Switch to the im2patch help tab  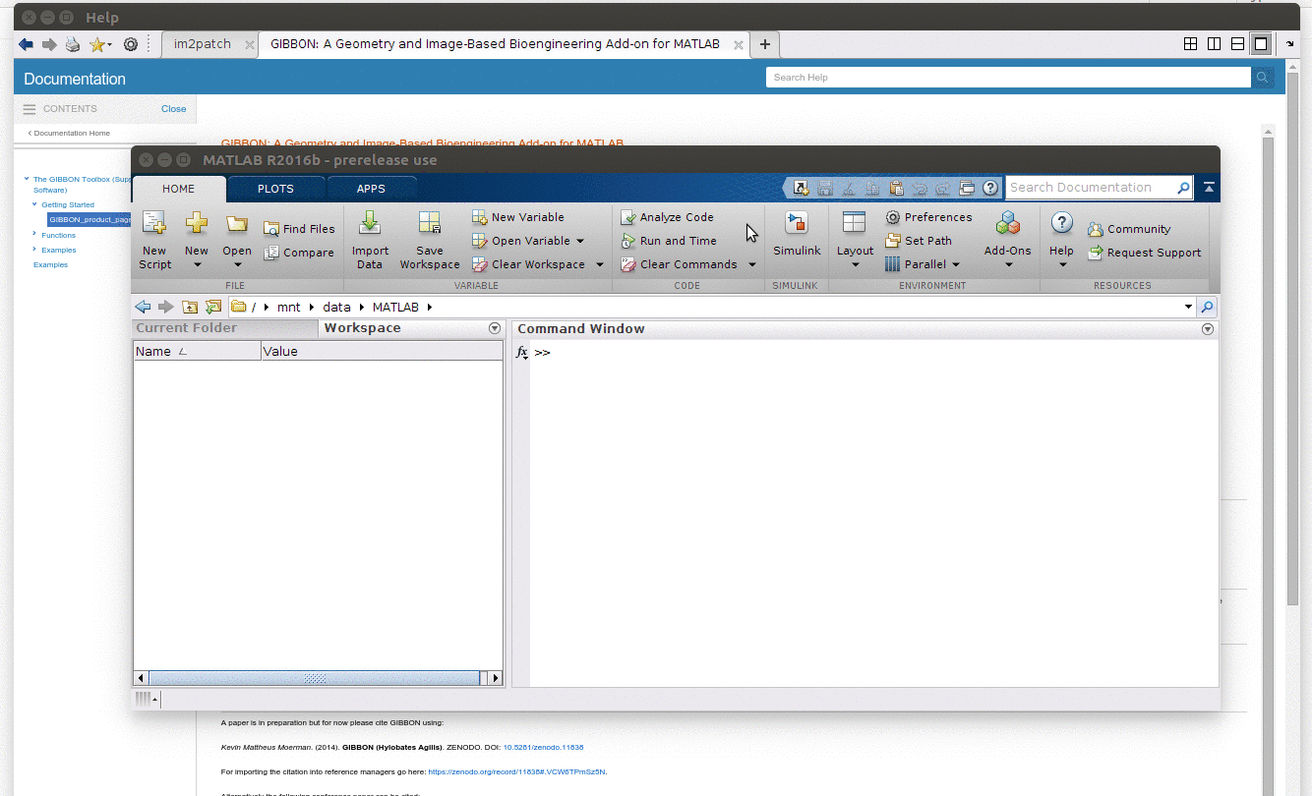point(203,44)
